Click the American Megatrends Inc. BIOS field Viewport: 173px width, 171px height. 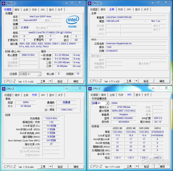pos(136,43)
